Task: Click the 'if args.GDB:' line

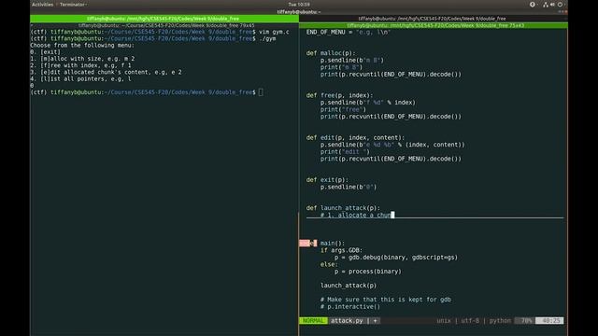Action: click(x=341, y=250)
